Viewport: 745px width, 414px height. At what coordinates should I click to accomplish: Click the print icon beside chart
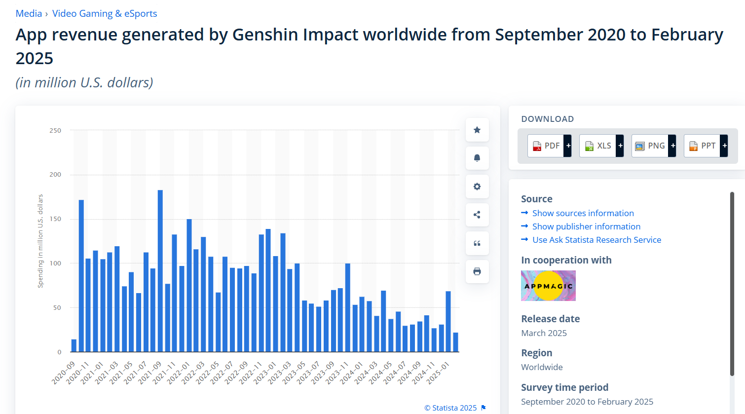477,271
